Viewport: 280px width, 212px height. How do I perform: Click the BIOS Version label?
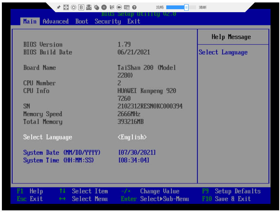[43, 44]
